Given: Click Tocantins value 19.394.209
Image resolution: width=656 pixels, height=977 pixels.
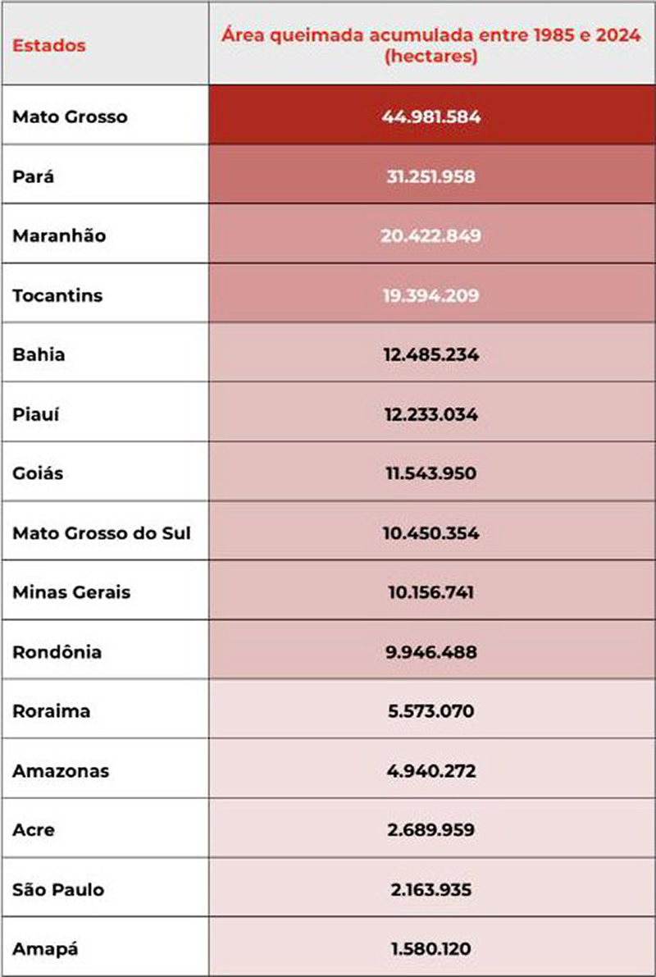Looking at the screenshot, I should click(430, 295).
